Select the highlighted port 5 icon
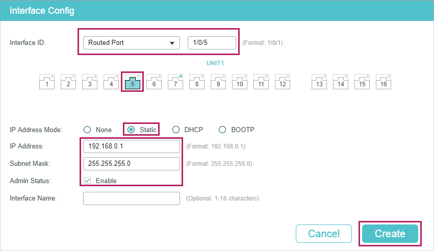 (133, 82)
